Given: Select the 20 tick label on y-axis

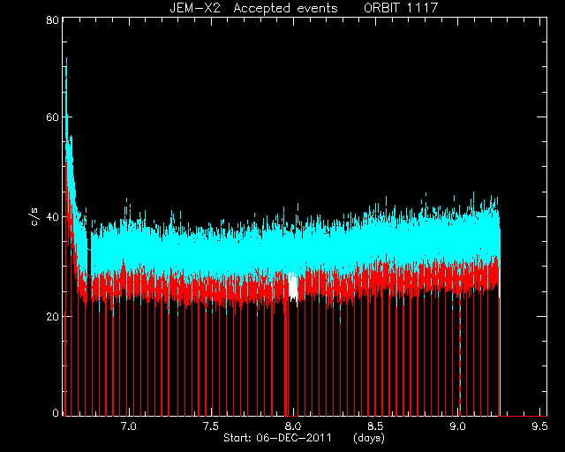Looking at the screenshot, I should pyautogui.click(x=52, y=316).
